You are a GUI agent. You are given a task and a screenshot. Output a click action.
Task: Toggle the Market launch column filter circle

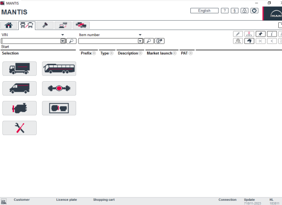point(175,53)
